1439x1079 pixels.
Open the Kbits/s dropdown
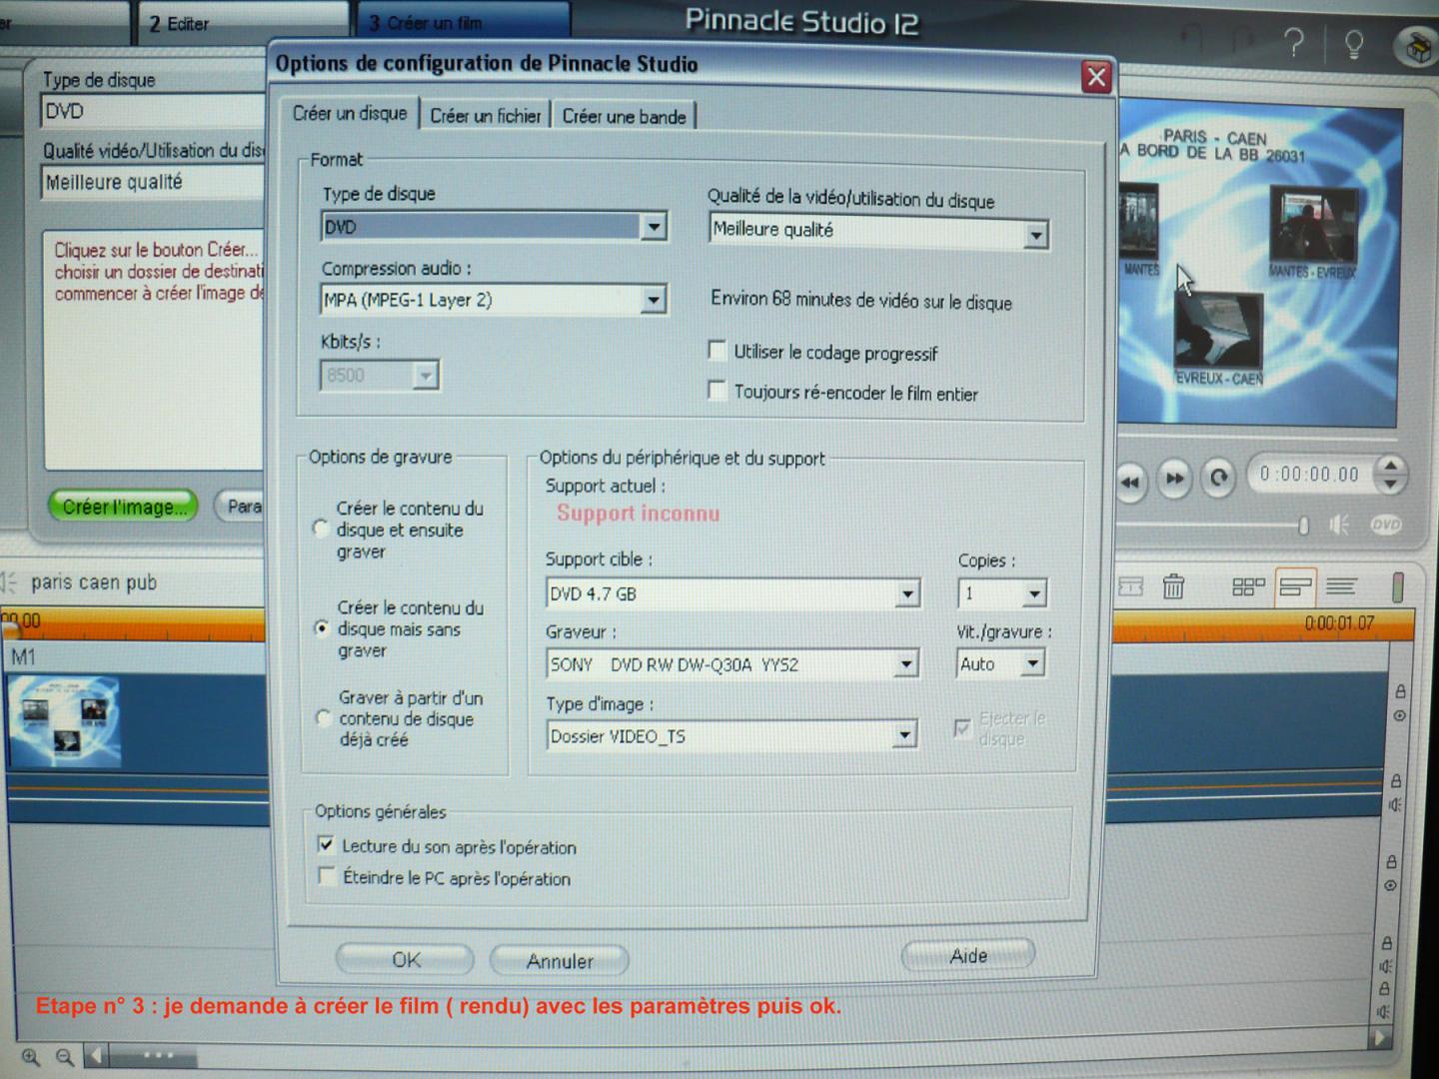[x=426, y=376]
